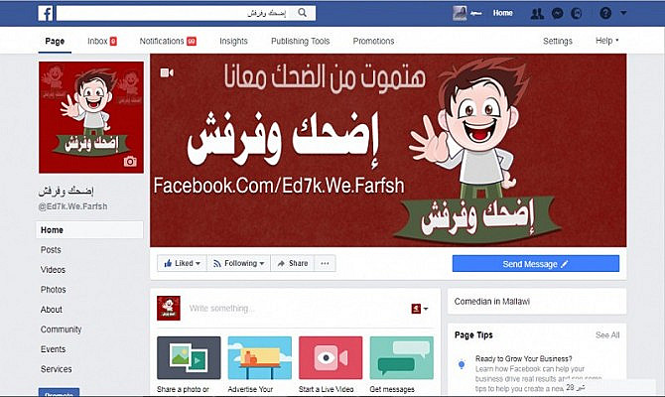This screenshot has height=397, width=665.
Task: Click the Facebook logo icon
Action: click(46, 13)
